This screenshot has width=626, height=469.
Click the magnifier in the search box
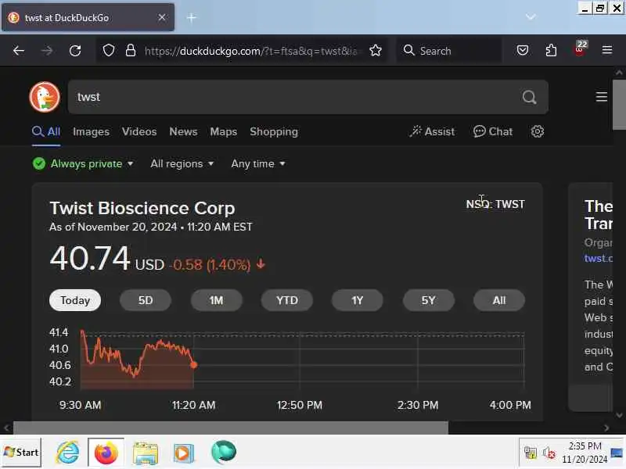(529, 97)
